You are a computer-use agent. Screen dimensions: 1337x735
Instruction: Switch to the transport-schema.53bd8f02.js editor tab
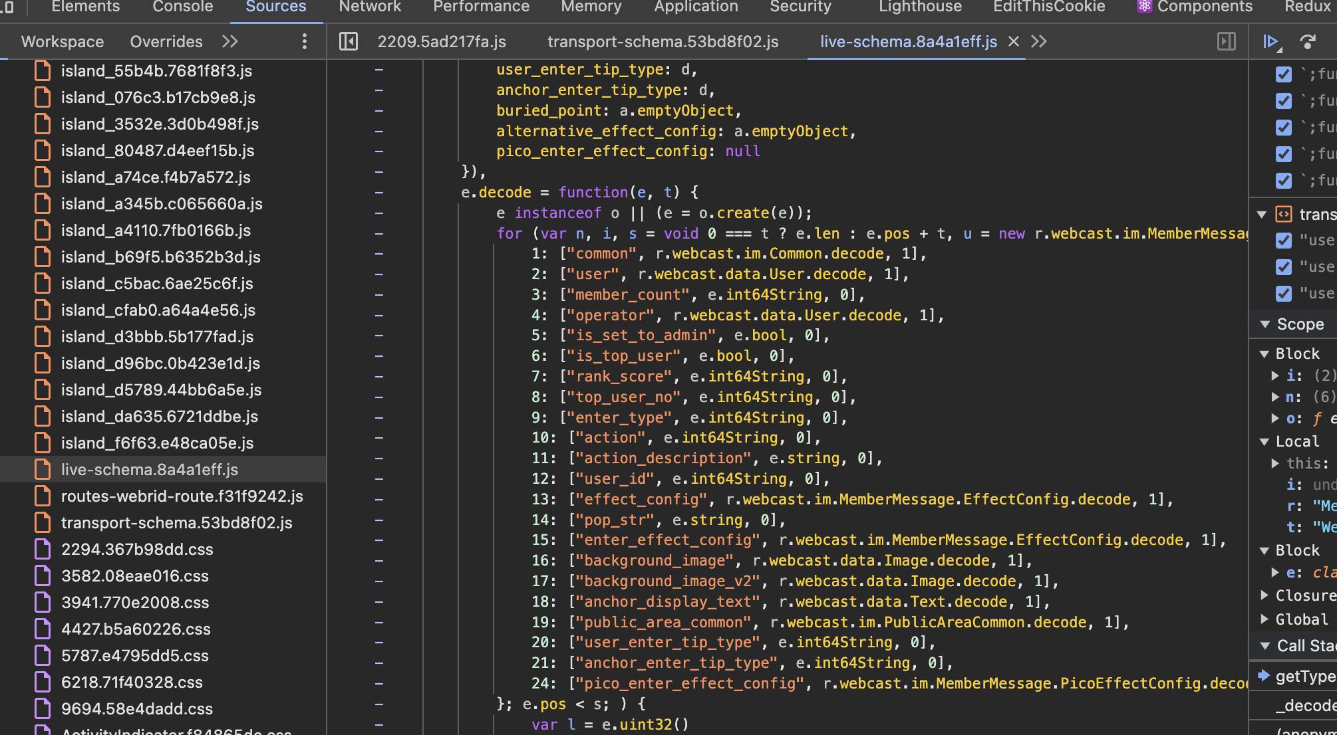pos(663,41)
